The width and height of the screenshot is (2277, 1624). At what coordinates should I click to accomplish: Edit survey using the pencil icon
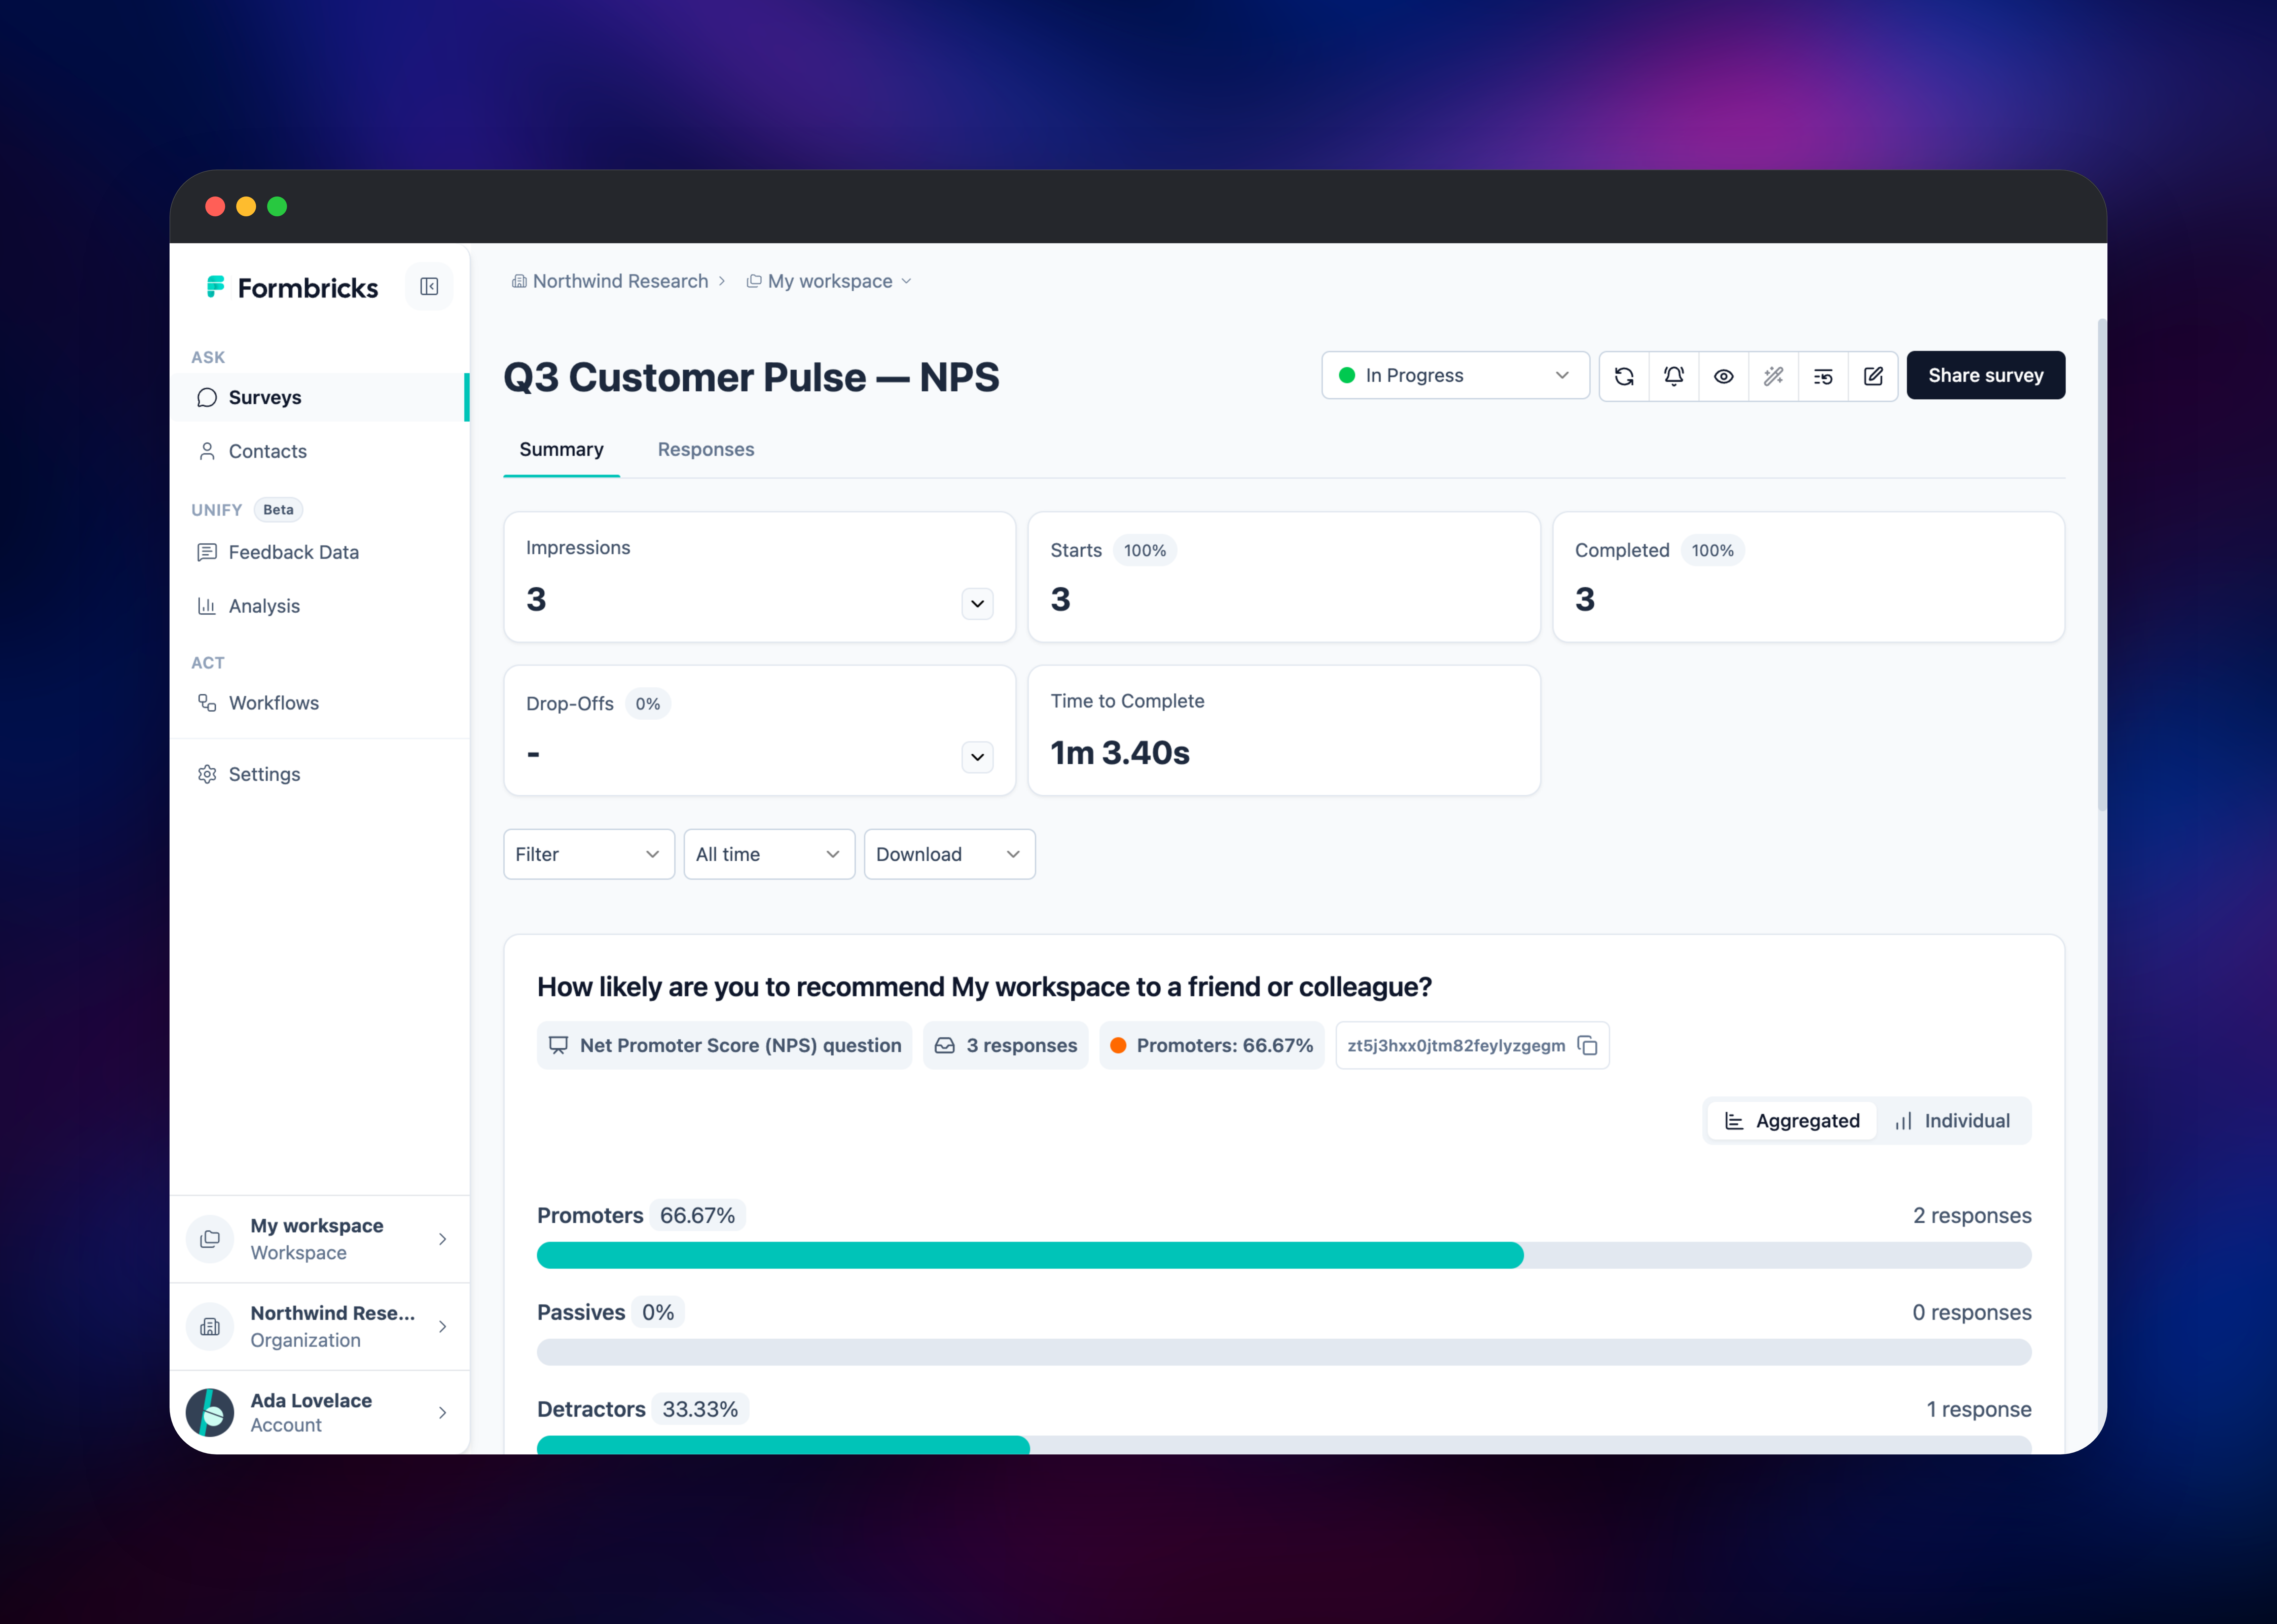click(x=1873, y=376)
